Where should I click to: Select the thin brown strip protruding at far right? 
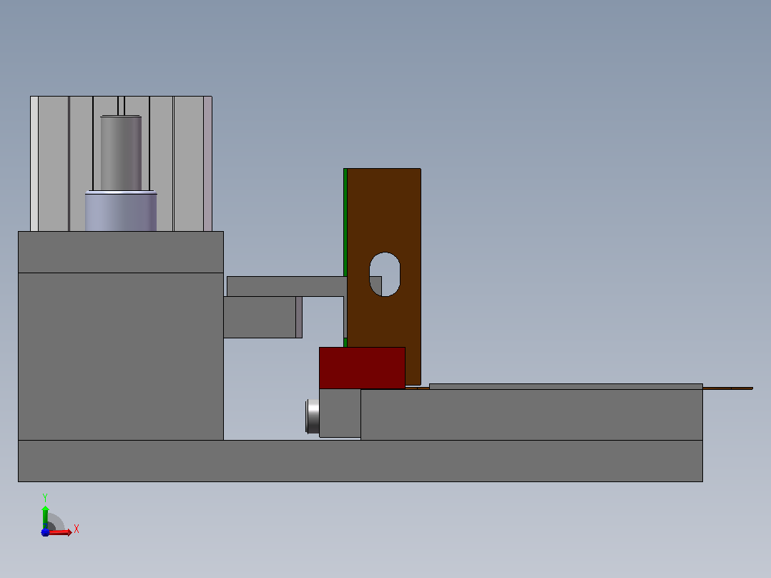728,388
